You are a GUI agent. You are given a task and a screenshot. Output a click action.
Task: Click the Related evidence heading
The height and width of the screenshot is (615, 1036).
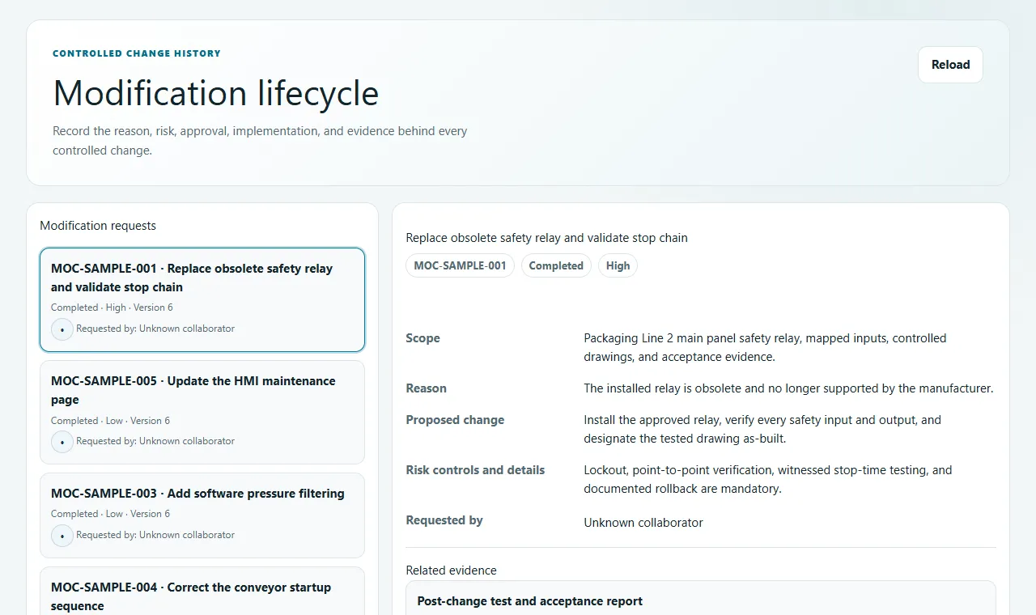click(451, 570)
